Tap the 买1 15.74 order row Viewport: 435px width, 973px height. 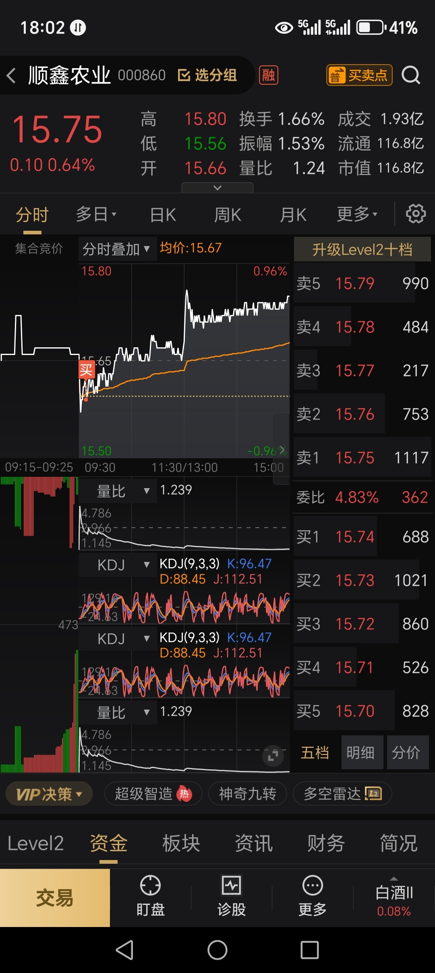tap(362, 537)
